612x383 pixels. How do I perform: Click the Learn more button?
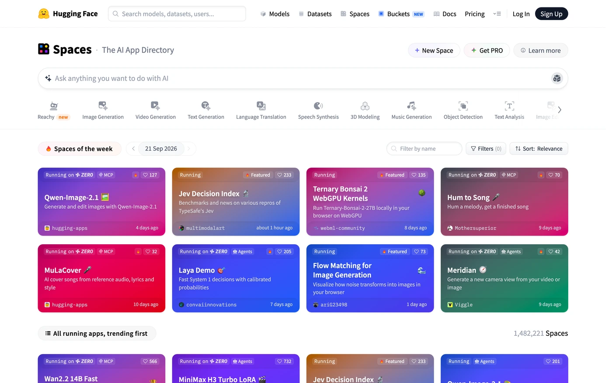coord(540,50)
